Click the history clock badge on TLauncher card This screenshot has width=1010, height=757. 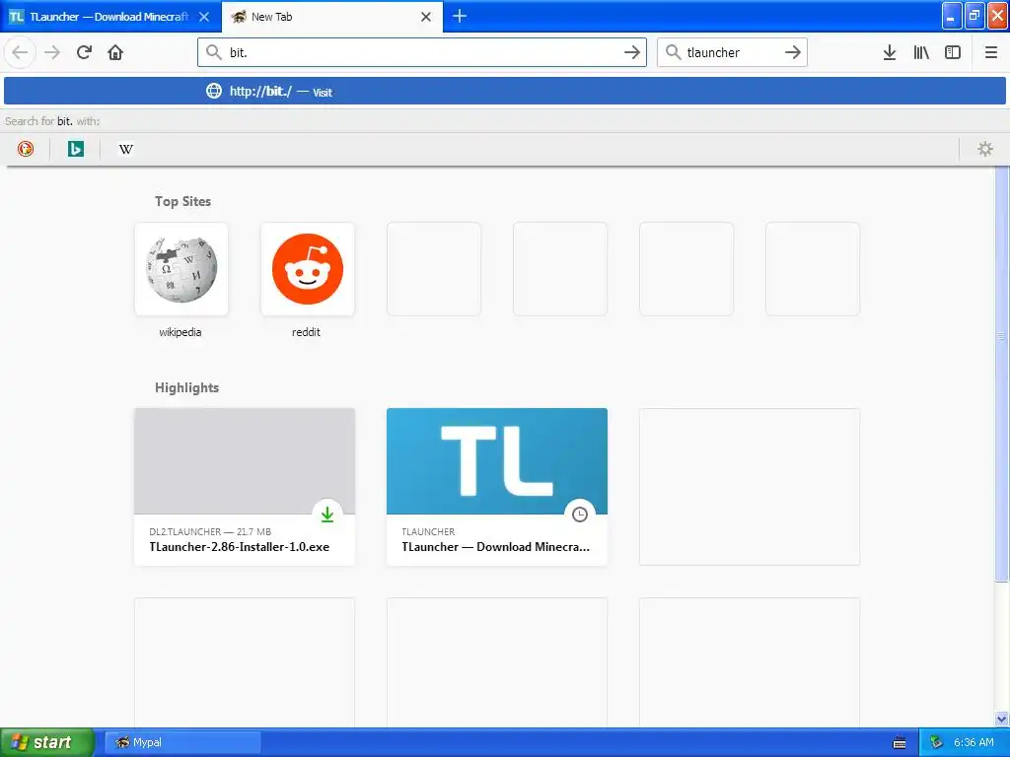(580, 515)
